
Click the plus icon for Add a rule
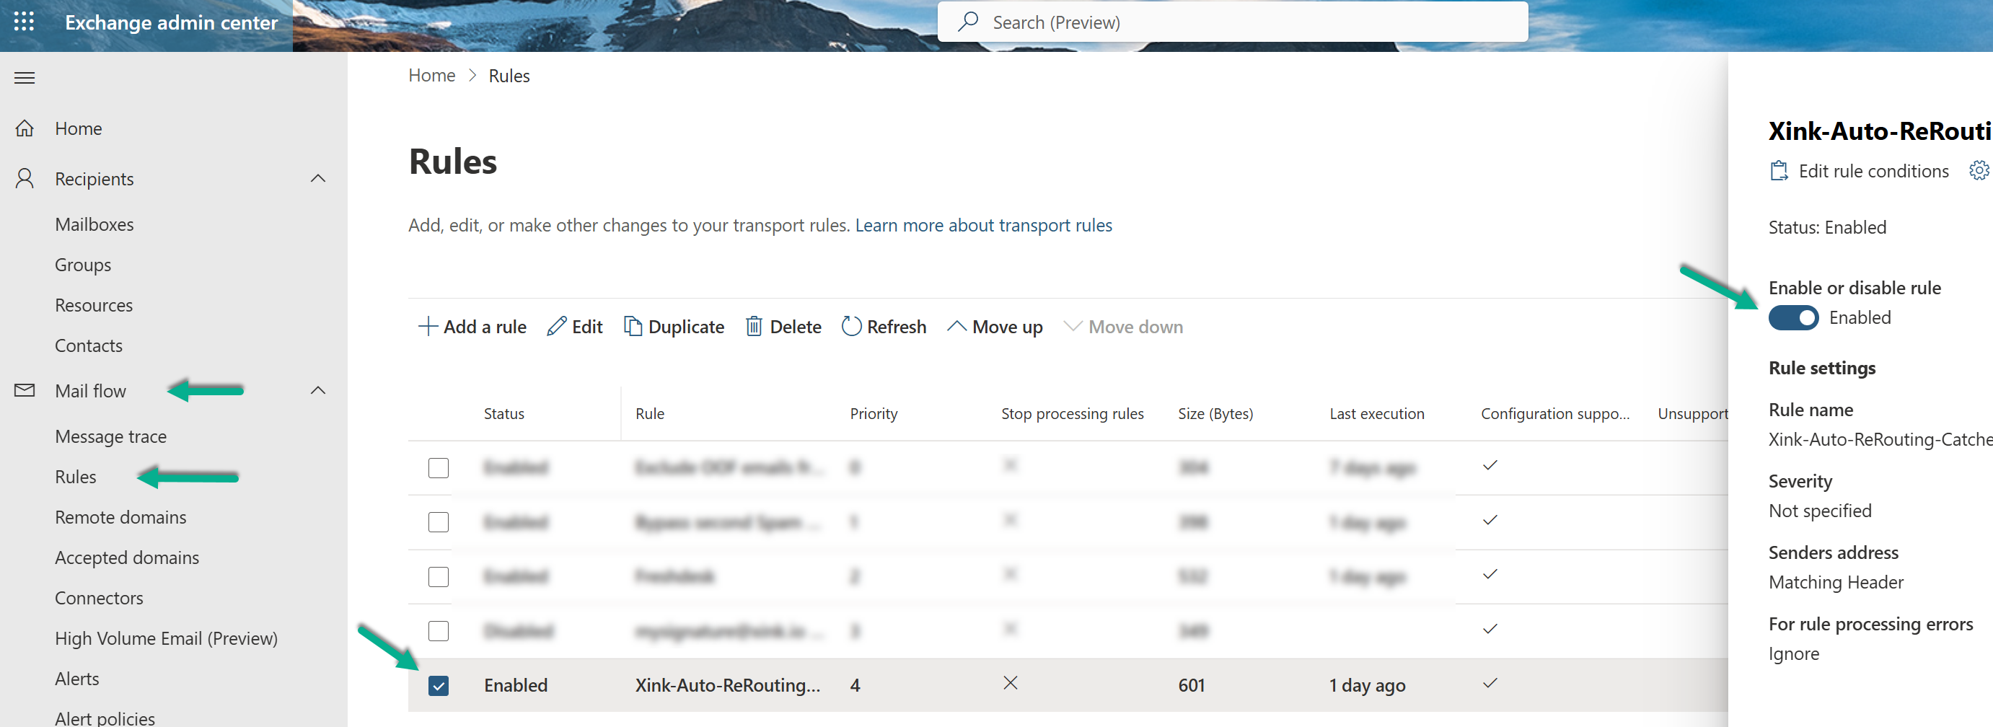coord(428,327)
